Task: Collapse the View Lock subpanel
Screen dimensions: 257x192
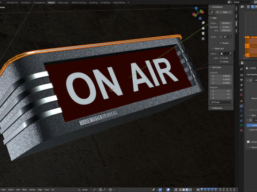Action: tap(213, 49)
